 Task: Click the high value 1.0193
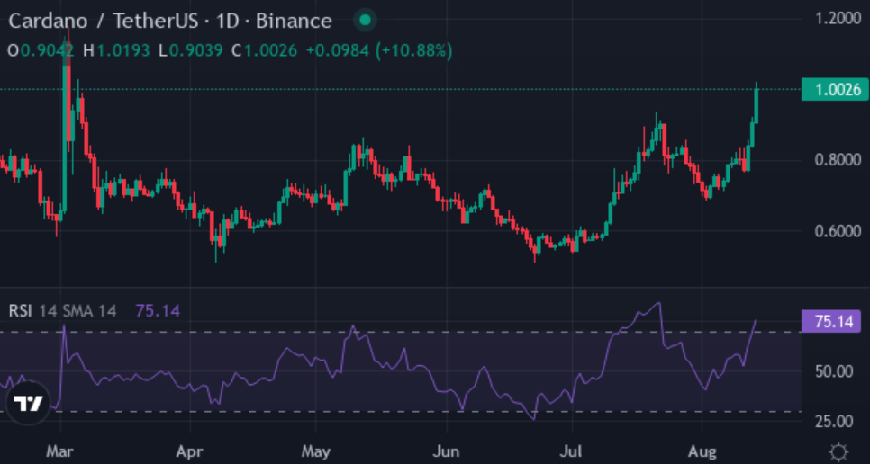123,51
